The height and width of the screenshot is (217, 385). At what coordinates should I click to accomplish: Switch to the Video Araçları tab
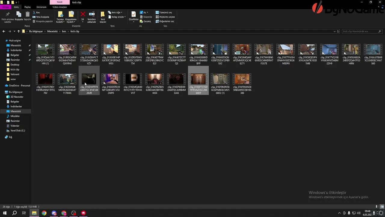pos(60,7)
